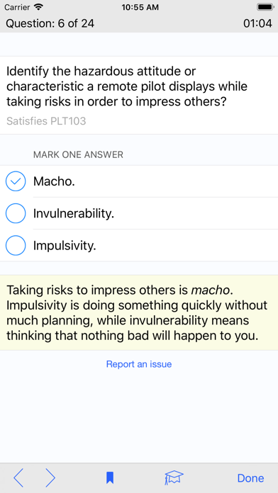Select the Macho answer radio circle
Screen dimensions: 278x493
point(16,181)
